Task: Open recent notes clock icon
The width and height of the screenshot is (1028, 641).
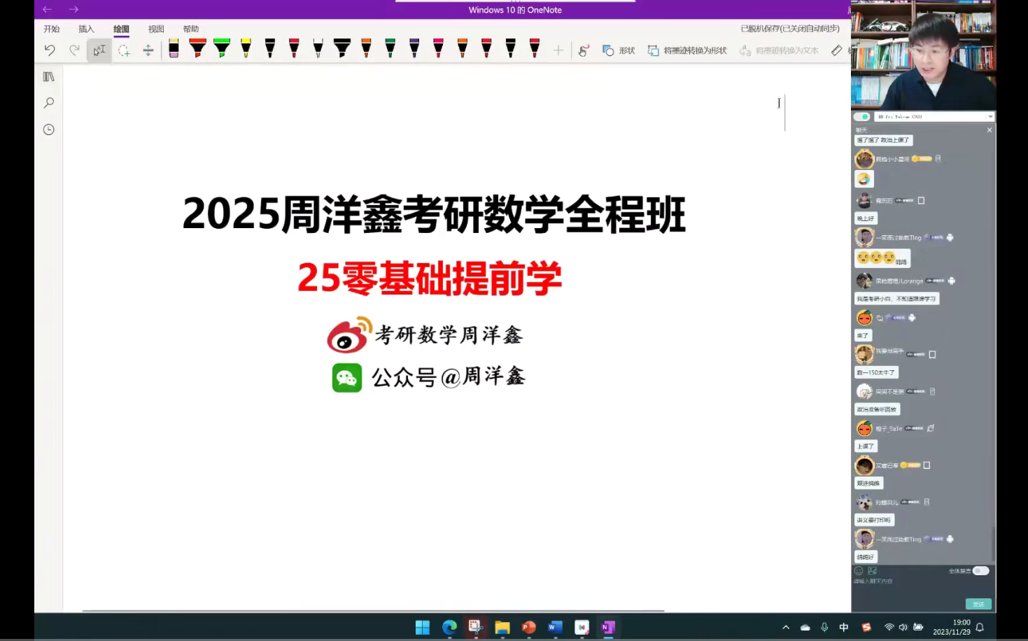Action: click(x=48, y=129)
